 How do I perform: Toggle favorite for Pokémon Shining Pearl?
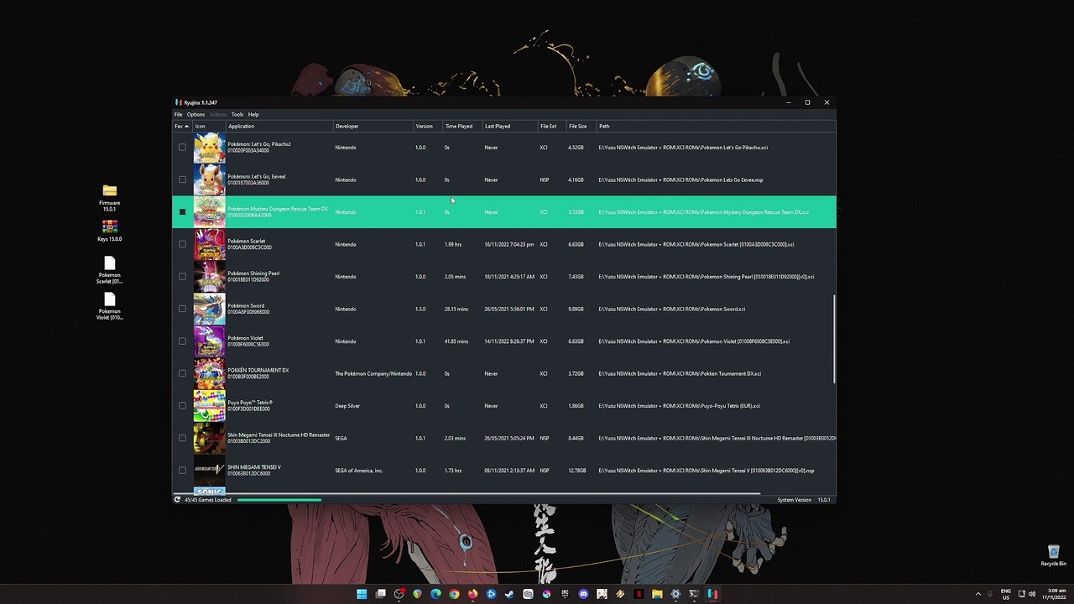[x=182, y=277]
